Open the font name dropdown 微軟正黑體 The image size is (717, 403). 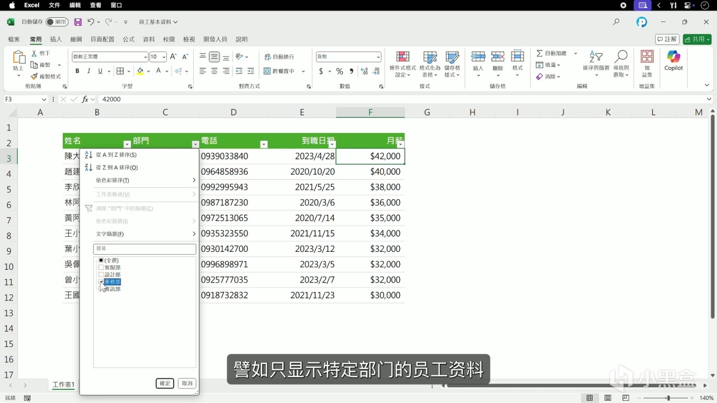pos(145,57)
